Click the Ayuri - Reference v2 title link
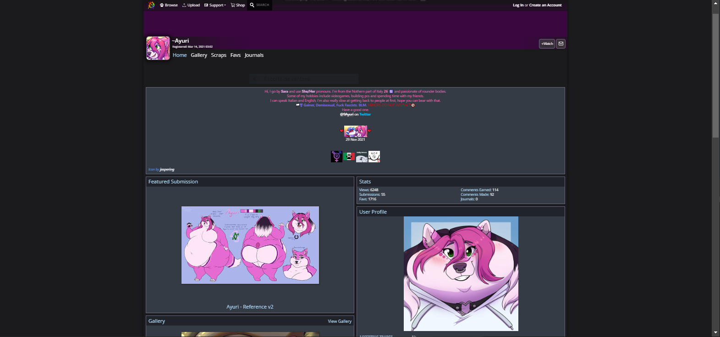 (250, 307)
